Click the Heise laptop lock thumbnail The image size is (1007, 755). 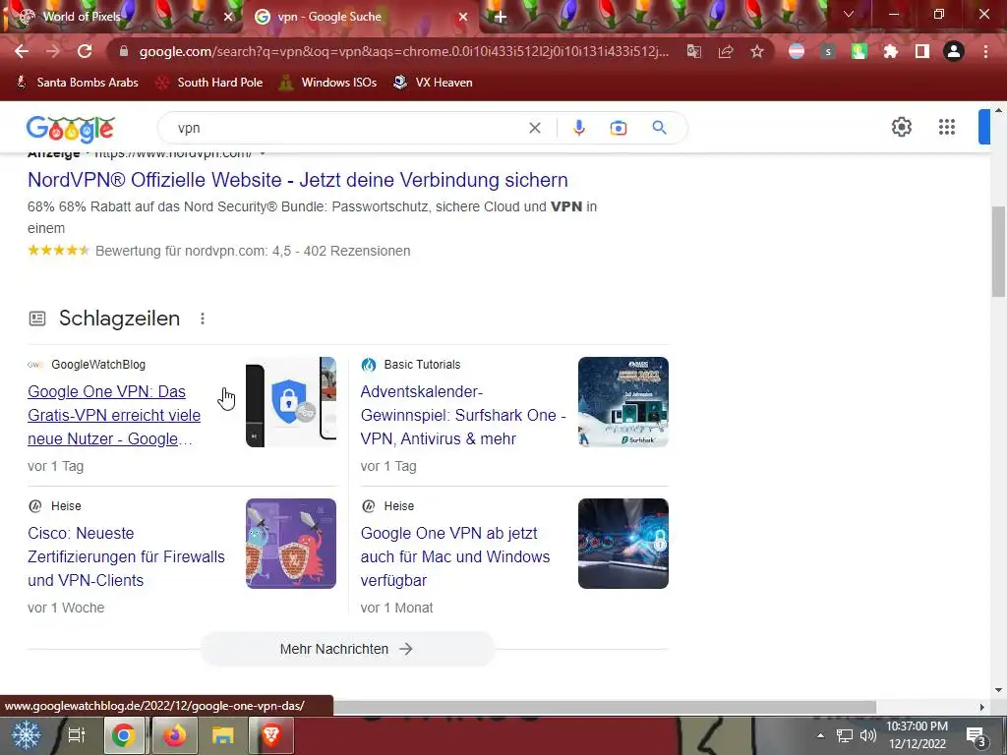pyautogui.click(x=622, y=543)
